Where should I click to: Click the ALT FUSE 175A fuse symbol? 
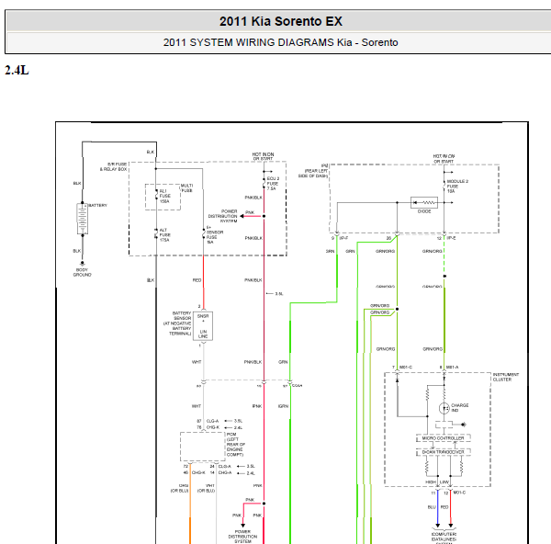click(x=156, y=233)
